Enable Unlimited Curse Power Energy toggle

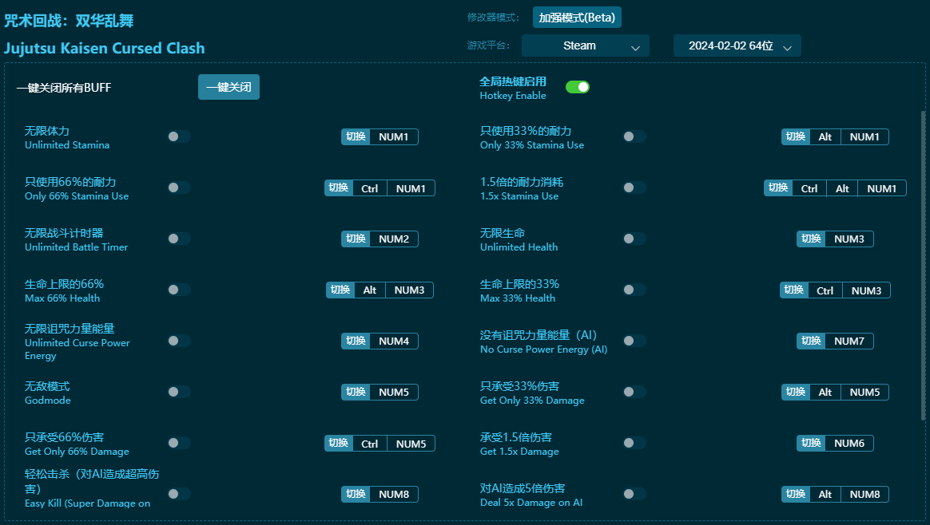tap(178, 340)
